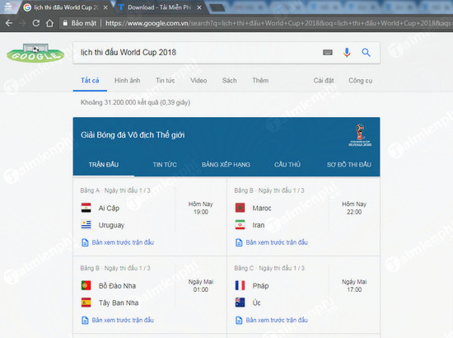Open the Công cụ search tools
Viewport: 453px width, 338px height.
[360, 81]
